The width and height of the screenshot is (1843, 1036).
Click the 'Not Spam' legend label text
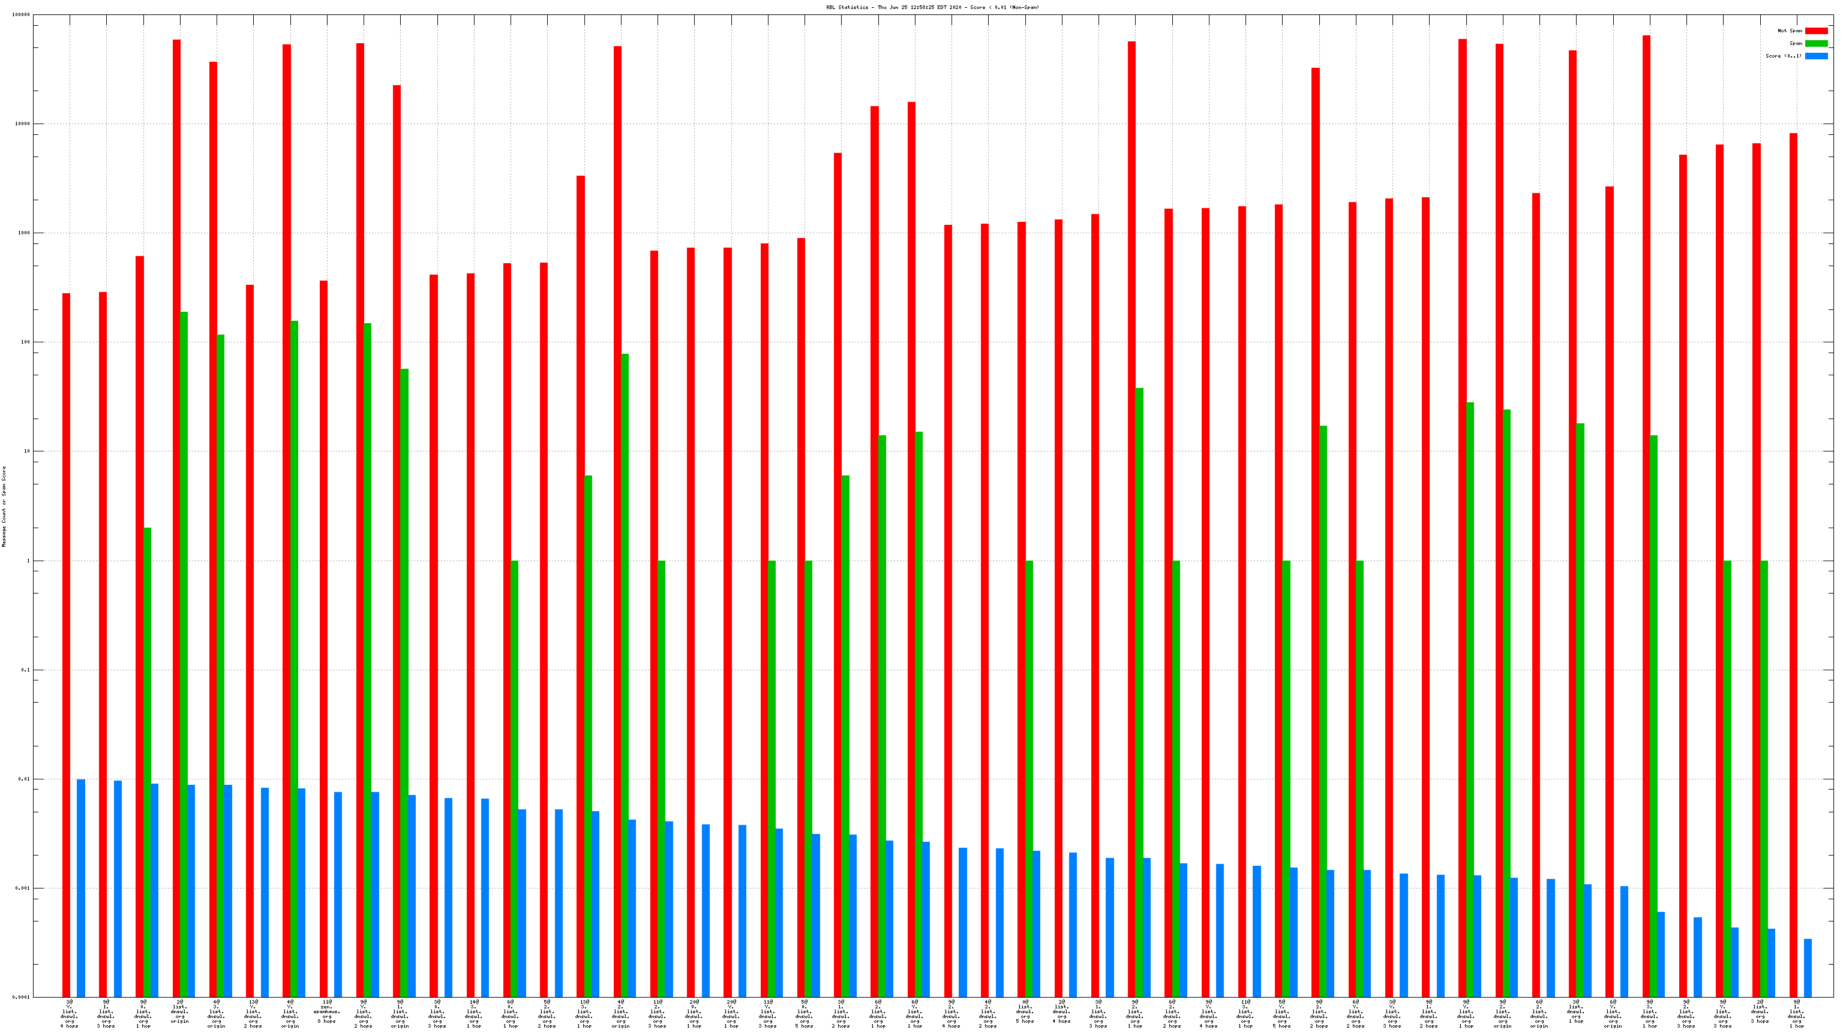coord(1790,31)
